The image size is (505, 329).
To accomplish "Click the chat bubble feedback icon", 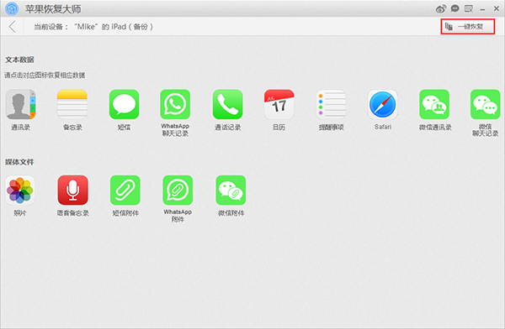I will tap(454, 8).
